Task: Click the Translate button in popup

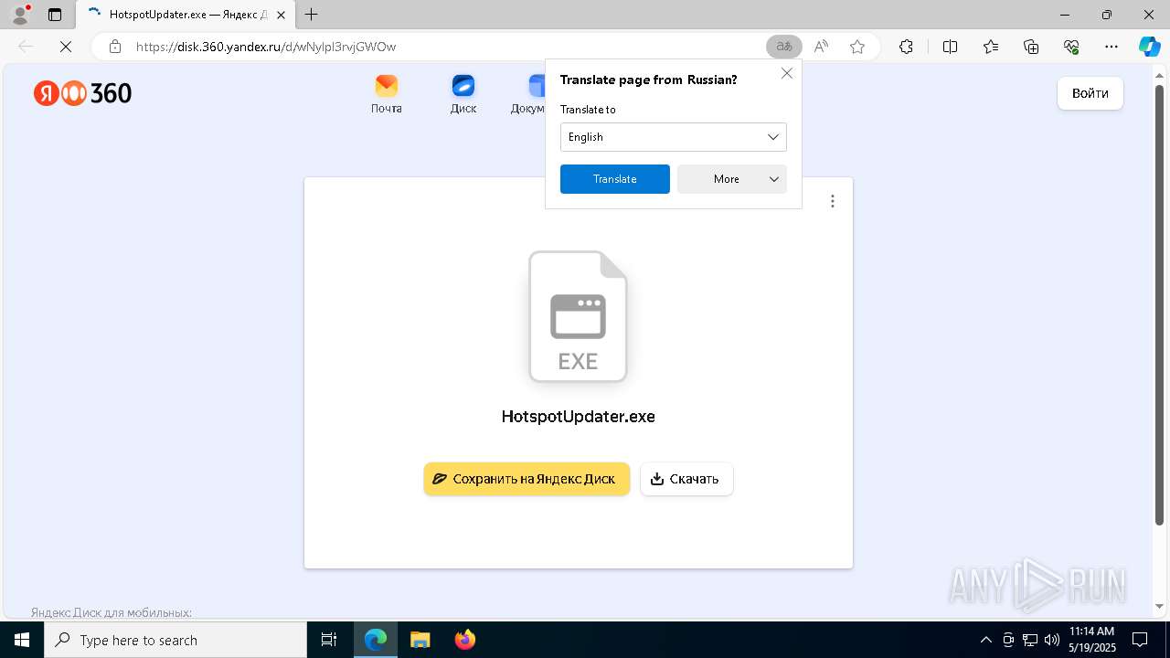Action: [615, 179]
